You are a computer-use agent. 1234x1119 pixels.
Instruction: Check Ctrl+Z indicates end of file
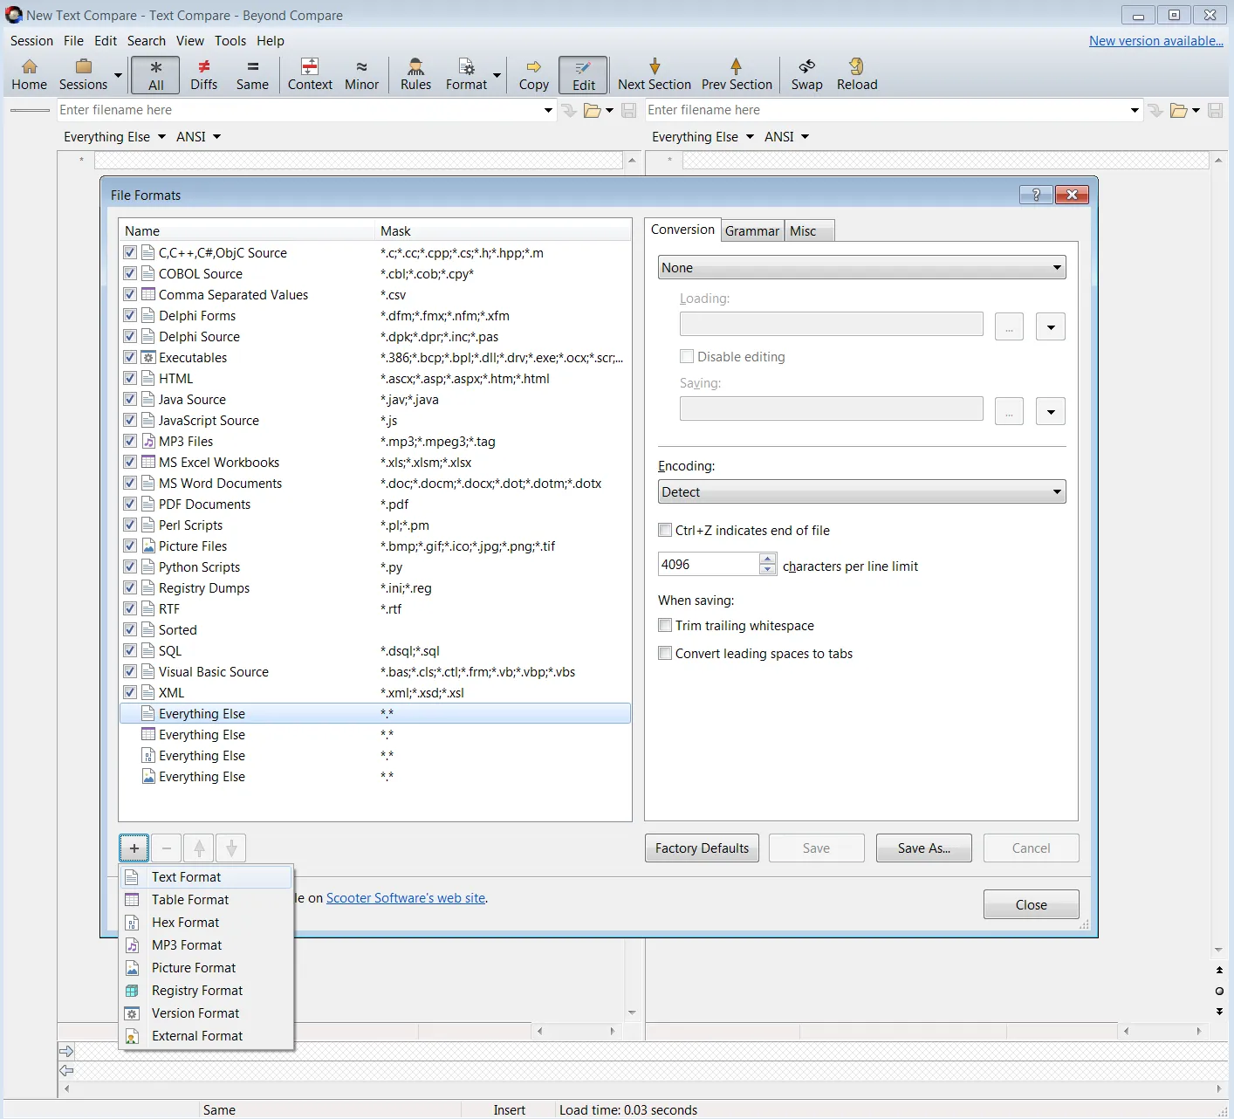point(665,530)
